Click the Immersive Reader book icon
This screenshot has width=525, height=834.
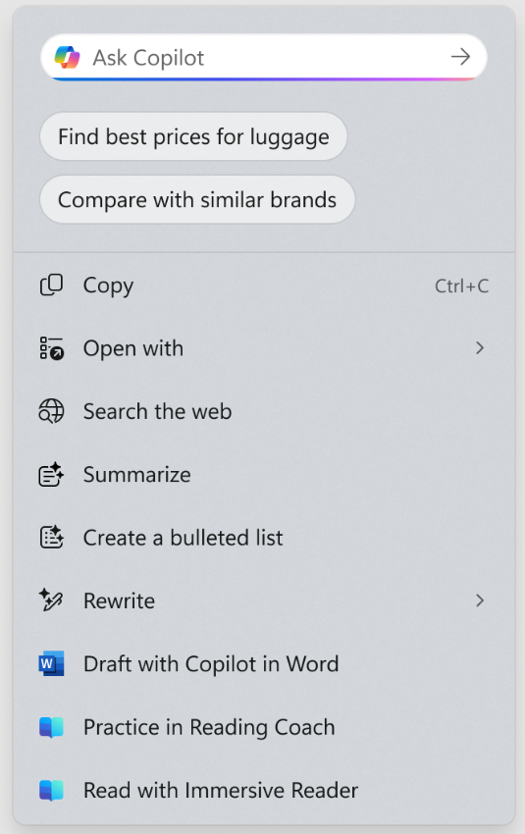click(51, 791)
